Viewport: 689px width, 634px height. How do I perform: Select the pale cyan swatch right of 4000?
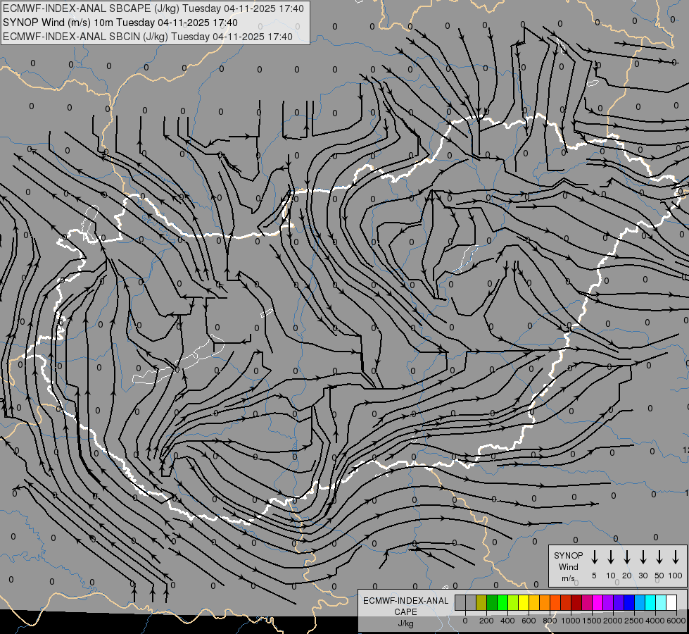coord(662,602)
